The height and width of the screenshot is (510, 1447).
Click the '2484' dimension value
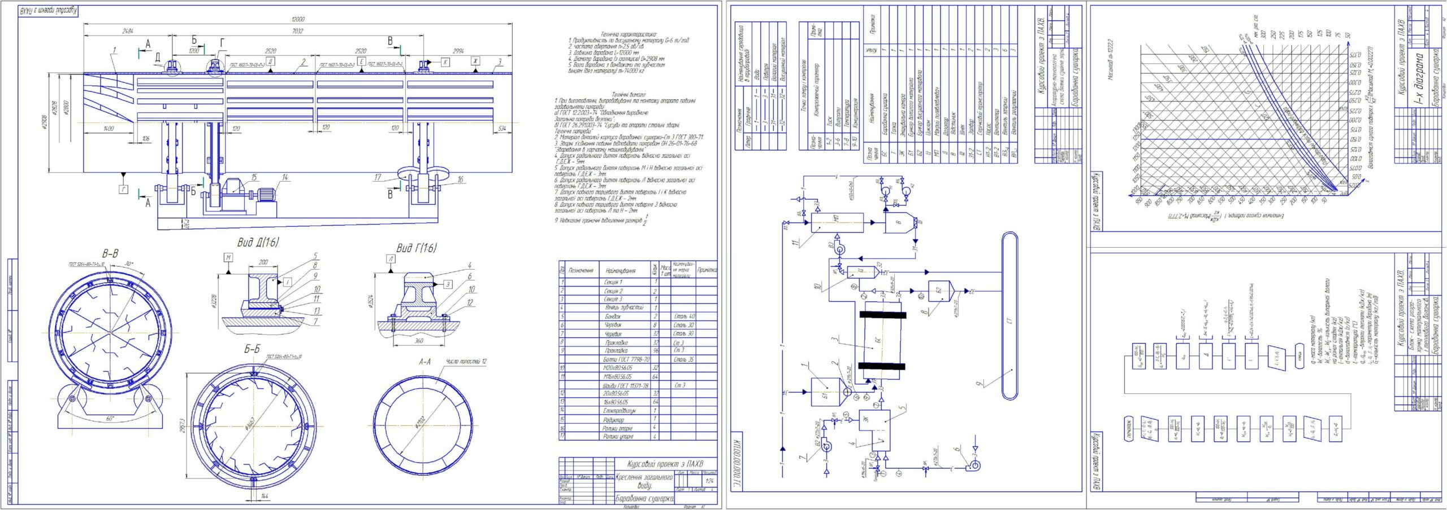[x=128, y=31]
